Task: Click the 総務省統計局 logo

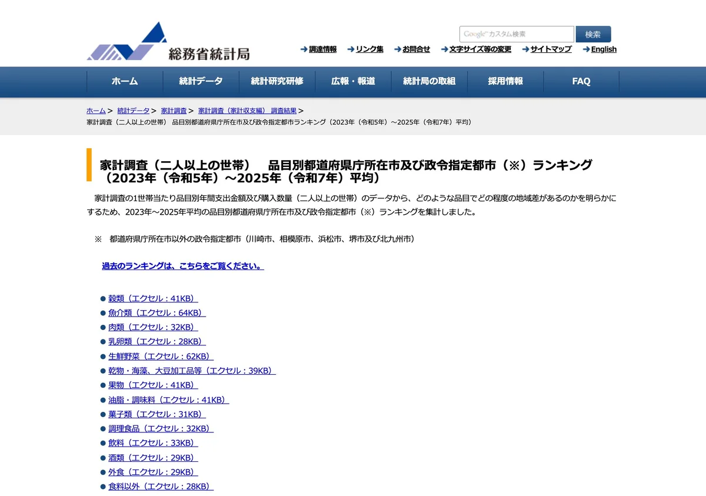Action: tap(168, 42)
